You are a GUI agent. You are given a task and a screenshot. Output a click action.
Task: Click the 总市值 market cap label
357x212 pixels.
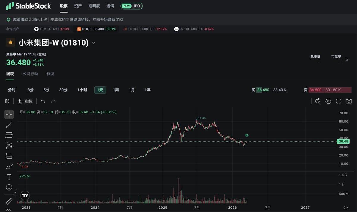[x=315, y=56]
